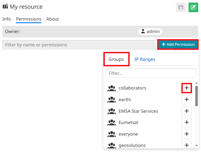The height and width of the screenshot is (153, 201).
Task: Focus the Filter by name or permissions field
Action: pos(79,45)
